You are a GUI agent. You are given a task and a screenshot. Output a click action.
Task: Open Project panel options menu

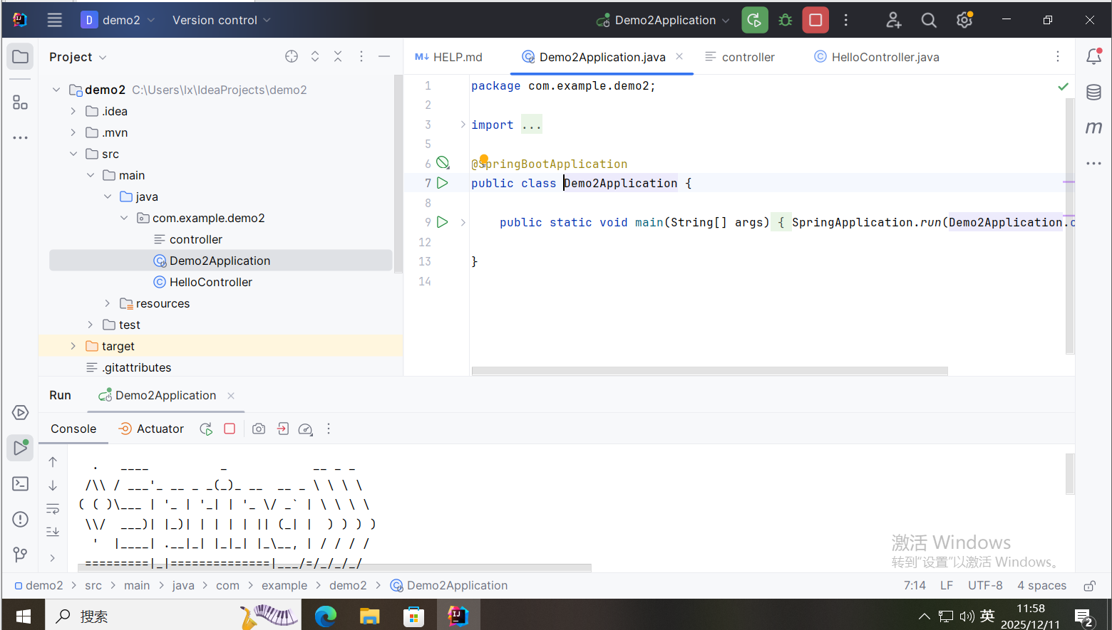tap(361, 56)
